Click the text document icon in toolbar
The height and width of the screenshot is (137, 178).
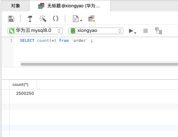click(76, 19)
